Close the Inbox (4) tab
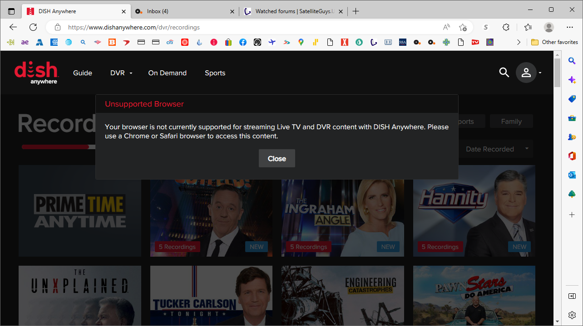 (232, 11)
